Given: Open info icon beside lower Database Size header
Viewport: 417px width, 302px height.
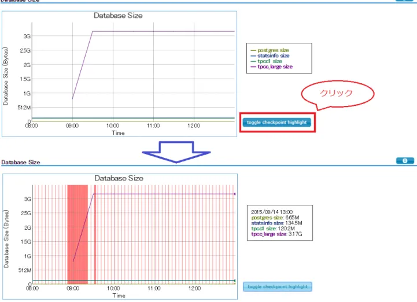Looking at the screenshot, I should click(x=405, y=161).
